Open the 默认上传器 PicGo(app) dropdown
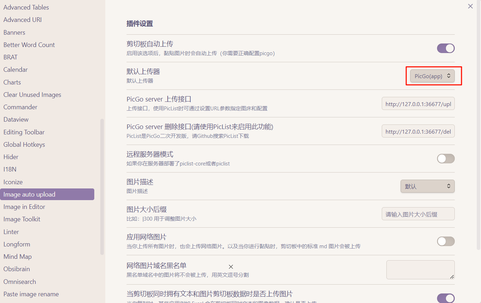481x303 pixels. coord(432,76)
